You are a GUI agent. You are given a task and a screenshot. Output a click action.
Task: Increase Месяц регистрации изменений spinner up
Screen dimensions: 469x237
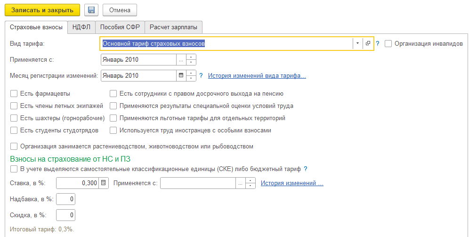[x=191, y=73]
